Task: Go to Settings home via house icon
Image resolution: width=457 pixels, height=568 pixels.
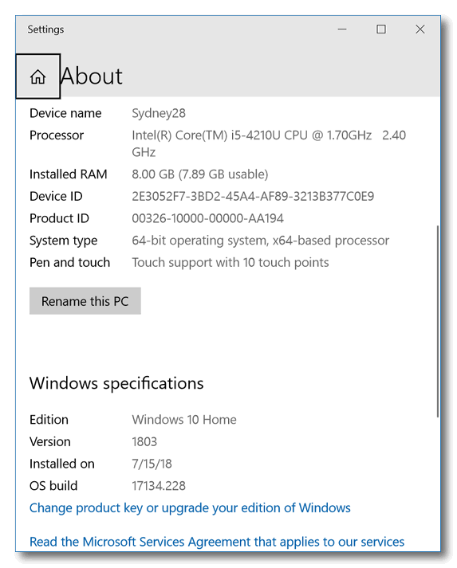Action: 37,76
